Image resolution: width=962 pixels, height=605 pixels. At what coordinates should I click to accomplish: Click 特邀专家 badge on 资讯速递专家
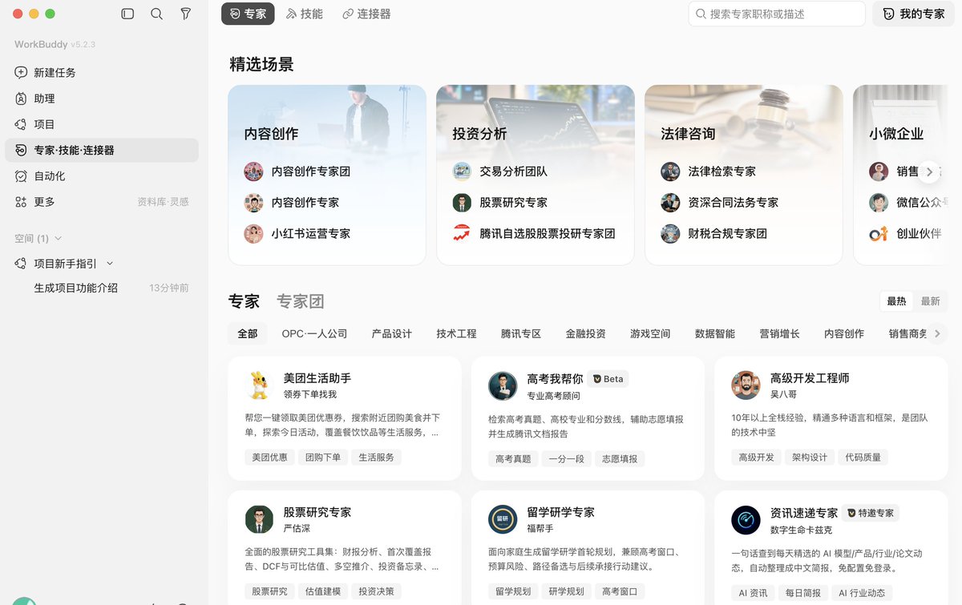click(x=870, y=513)
